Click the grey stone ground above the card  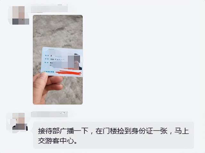click(58, 31)
